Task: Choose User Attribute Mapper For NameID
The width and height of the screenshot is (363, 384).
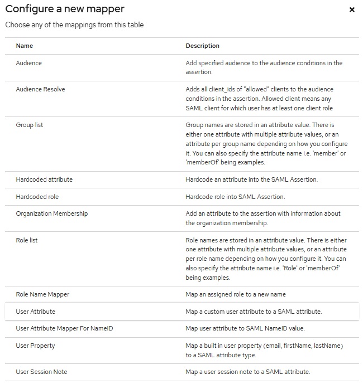Action: (x=182, y=329)
